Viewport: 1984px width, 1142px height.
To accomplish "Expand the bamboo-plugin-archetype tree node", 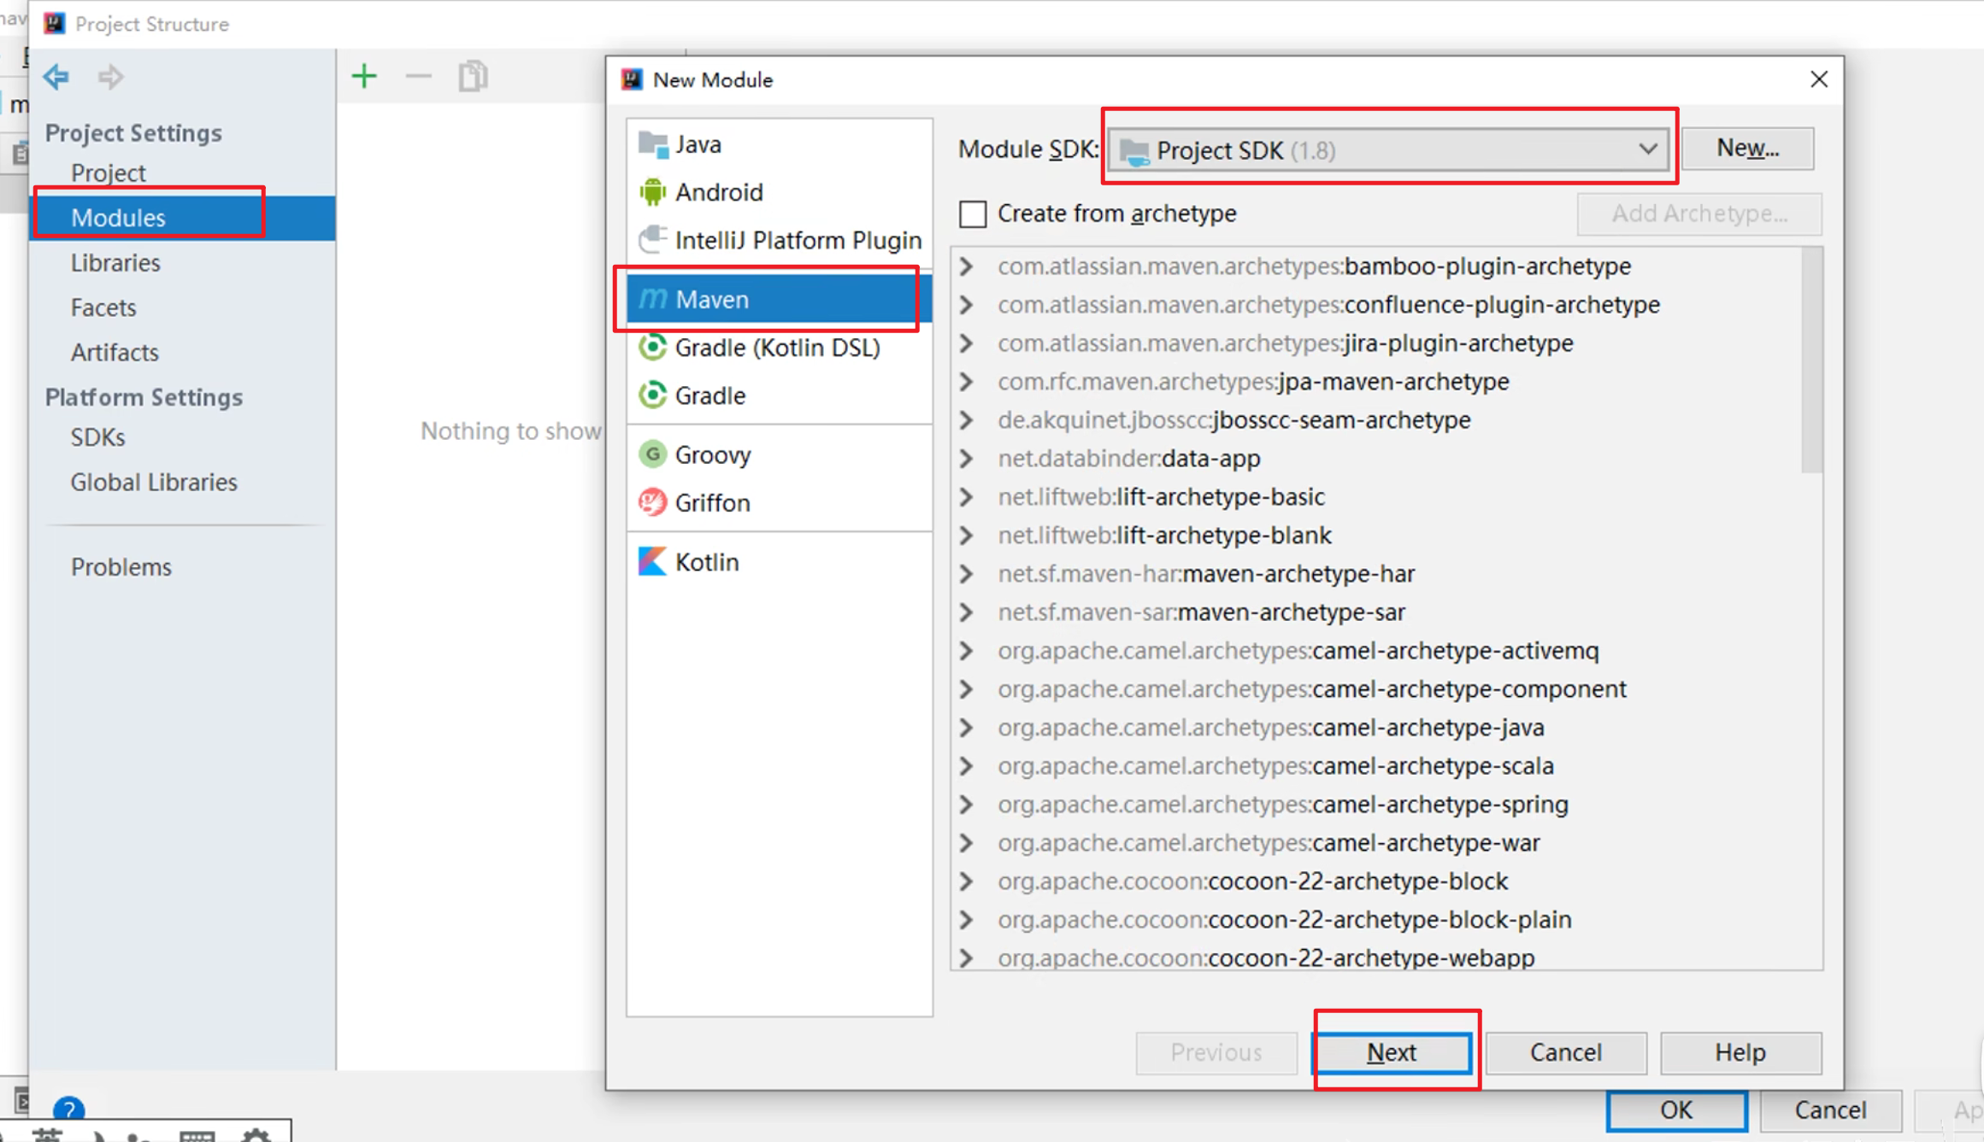I will (x=967, y=266).
